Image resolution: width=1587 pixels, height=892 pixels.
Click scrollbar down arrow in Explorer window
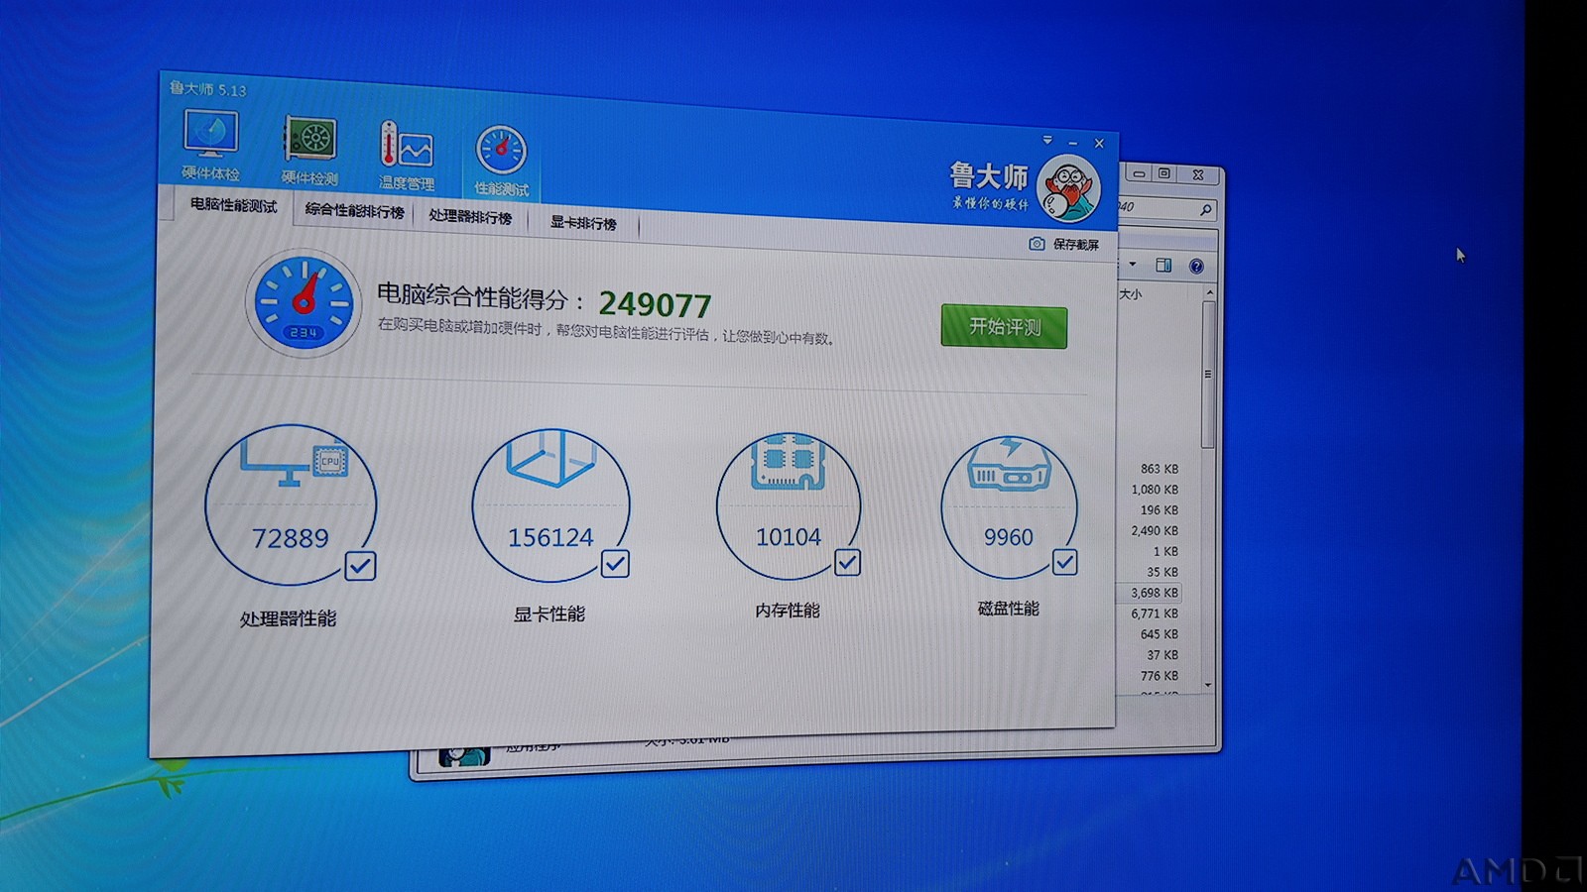point(1208,685)
